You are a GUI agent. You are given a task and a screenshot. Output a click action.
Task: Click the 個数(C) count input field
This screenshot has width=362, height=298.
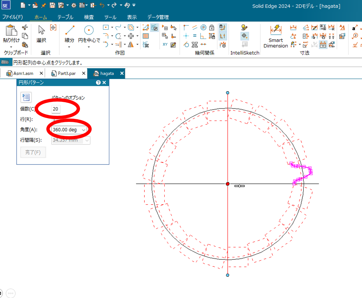coord(55,109)
